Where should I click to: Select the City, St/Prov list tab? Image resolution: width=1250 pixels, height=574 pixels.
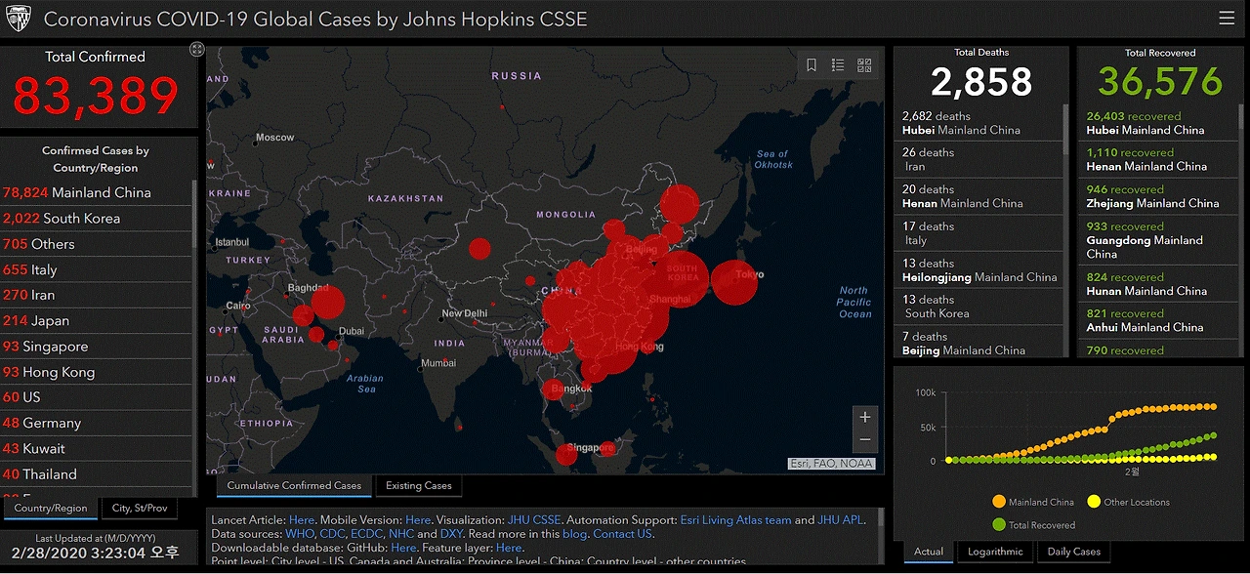[x=140, y=508]
